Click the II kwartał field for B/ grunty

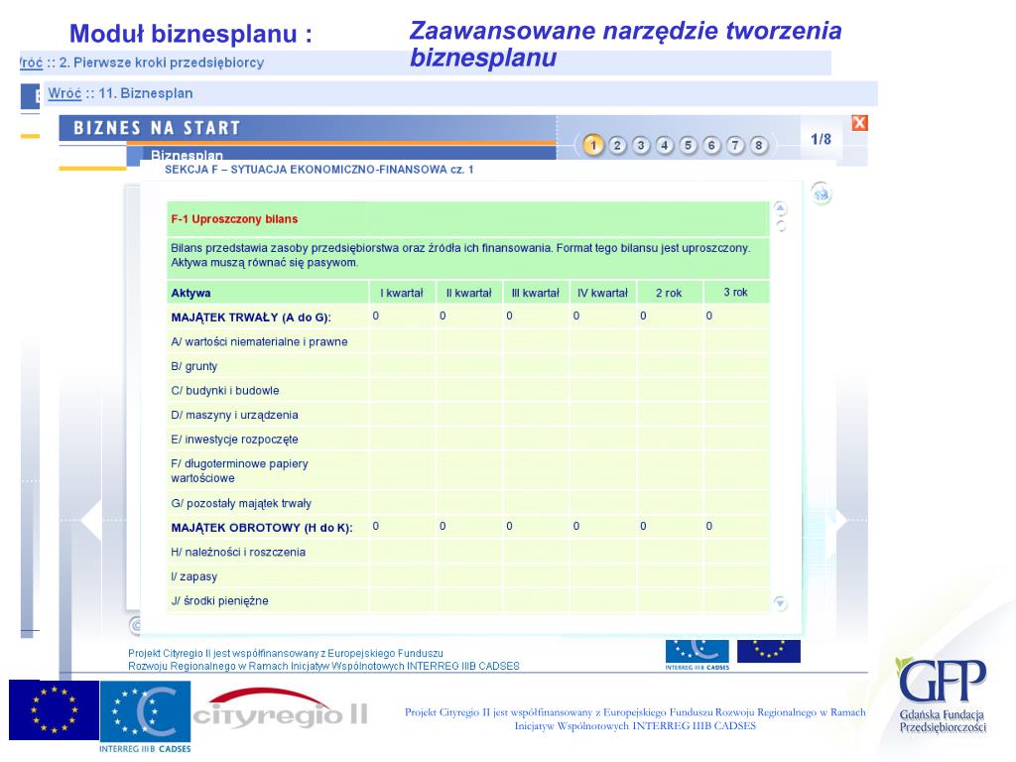click(x=468, y=366)
